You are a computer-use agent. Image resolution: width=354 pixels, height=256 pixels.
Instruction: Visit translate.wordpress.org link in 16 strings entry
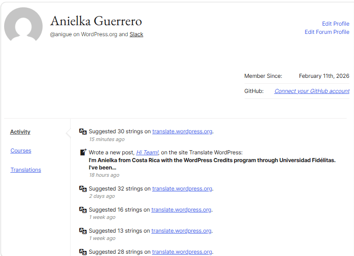(181, 210)
